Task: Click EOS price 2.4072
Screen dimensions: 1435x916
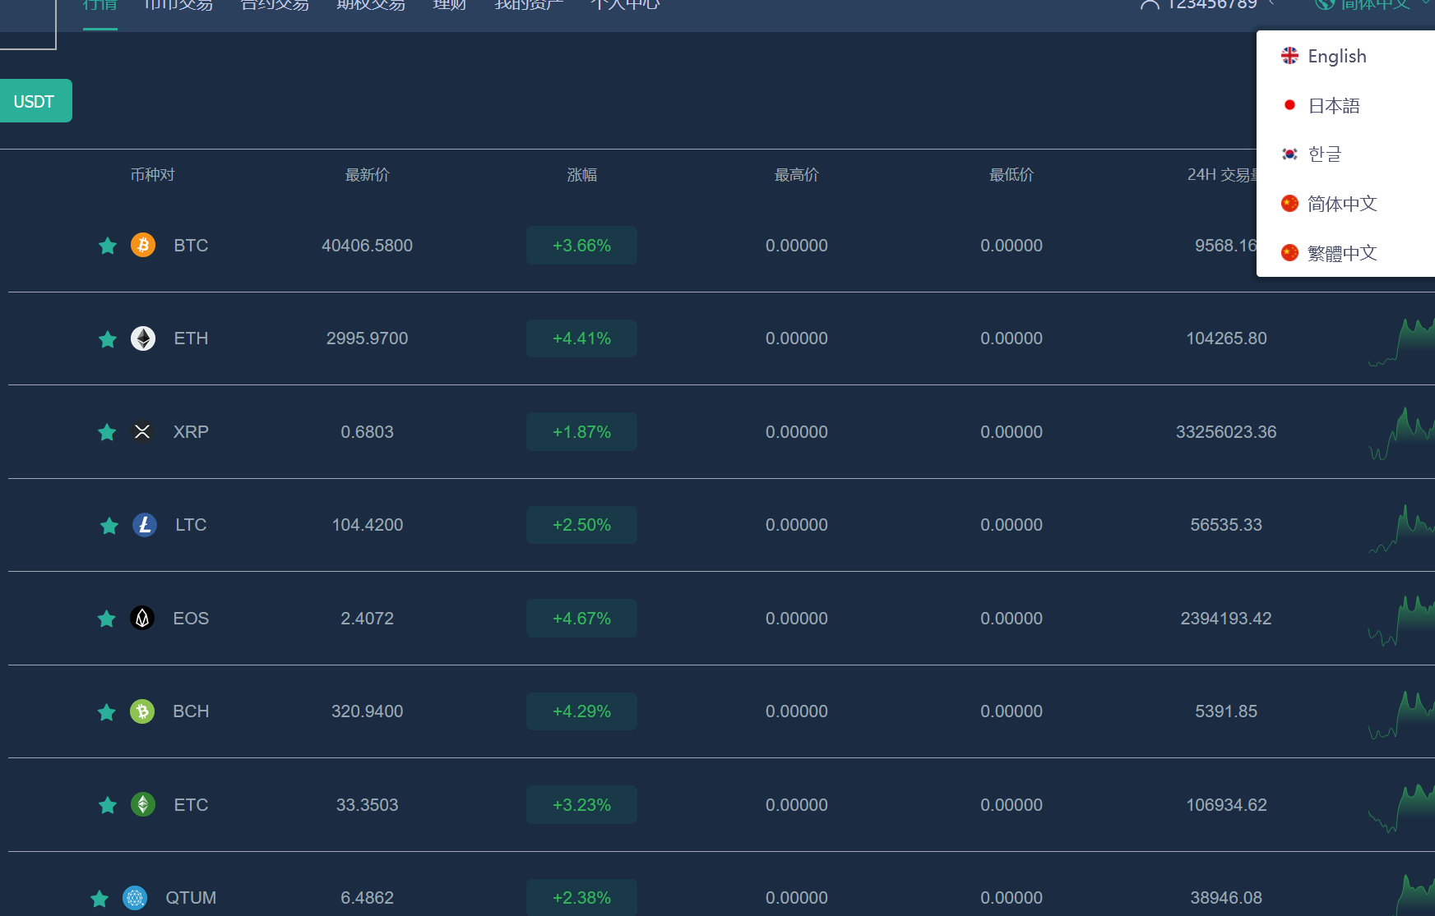Action: tap(368, 619)
